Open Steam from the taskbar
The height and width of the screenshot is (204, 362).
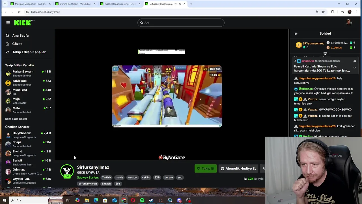[x=151, y=200]
